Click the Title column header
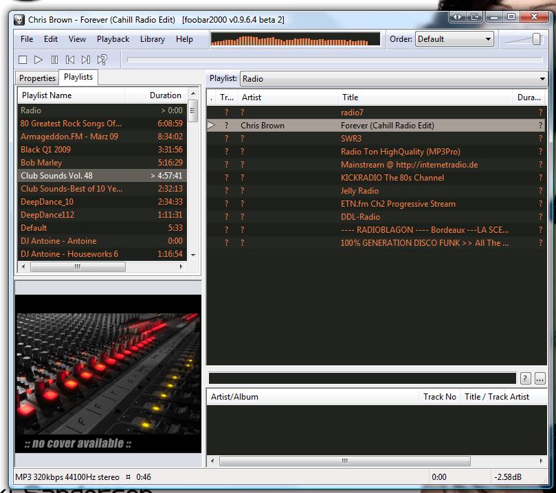Image resolution: width=556 pixels, height=493 pixels. [425, 98]
